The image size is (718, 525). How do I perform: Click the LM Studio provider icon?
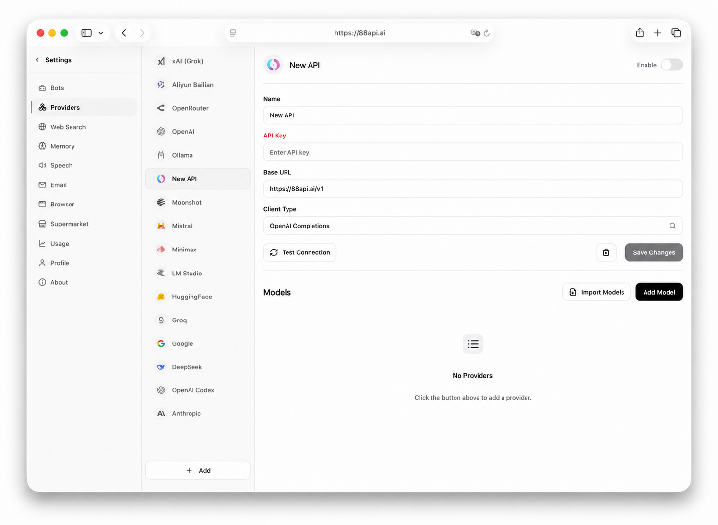[161, 274]
